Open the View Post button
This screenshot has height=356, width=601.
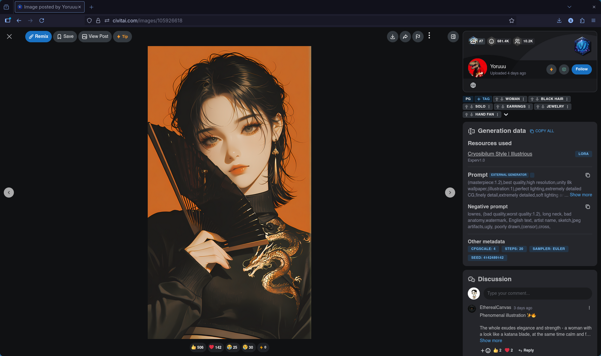(x=95, y=37)
